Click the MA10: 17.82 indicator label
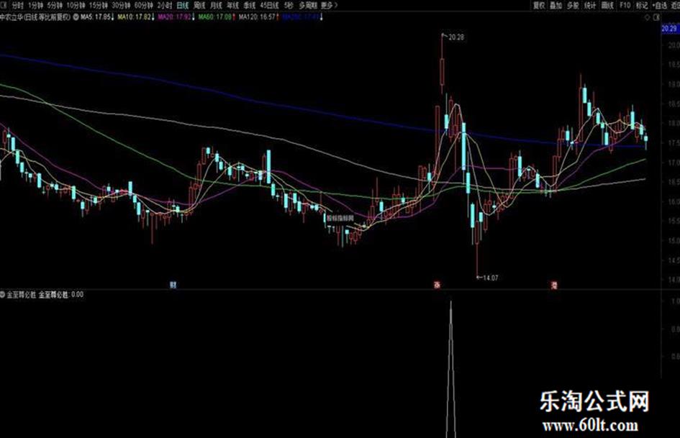The image size is (680, 438). point(136,17)
